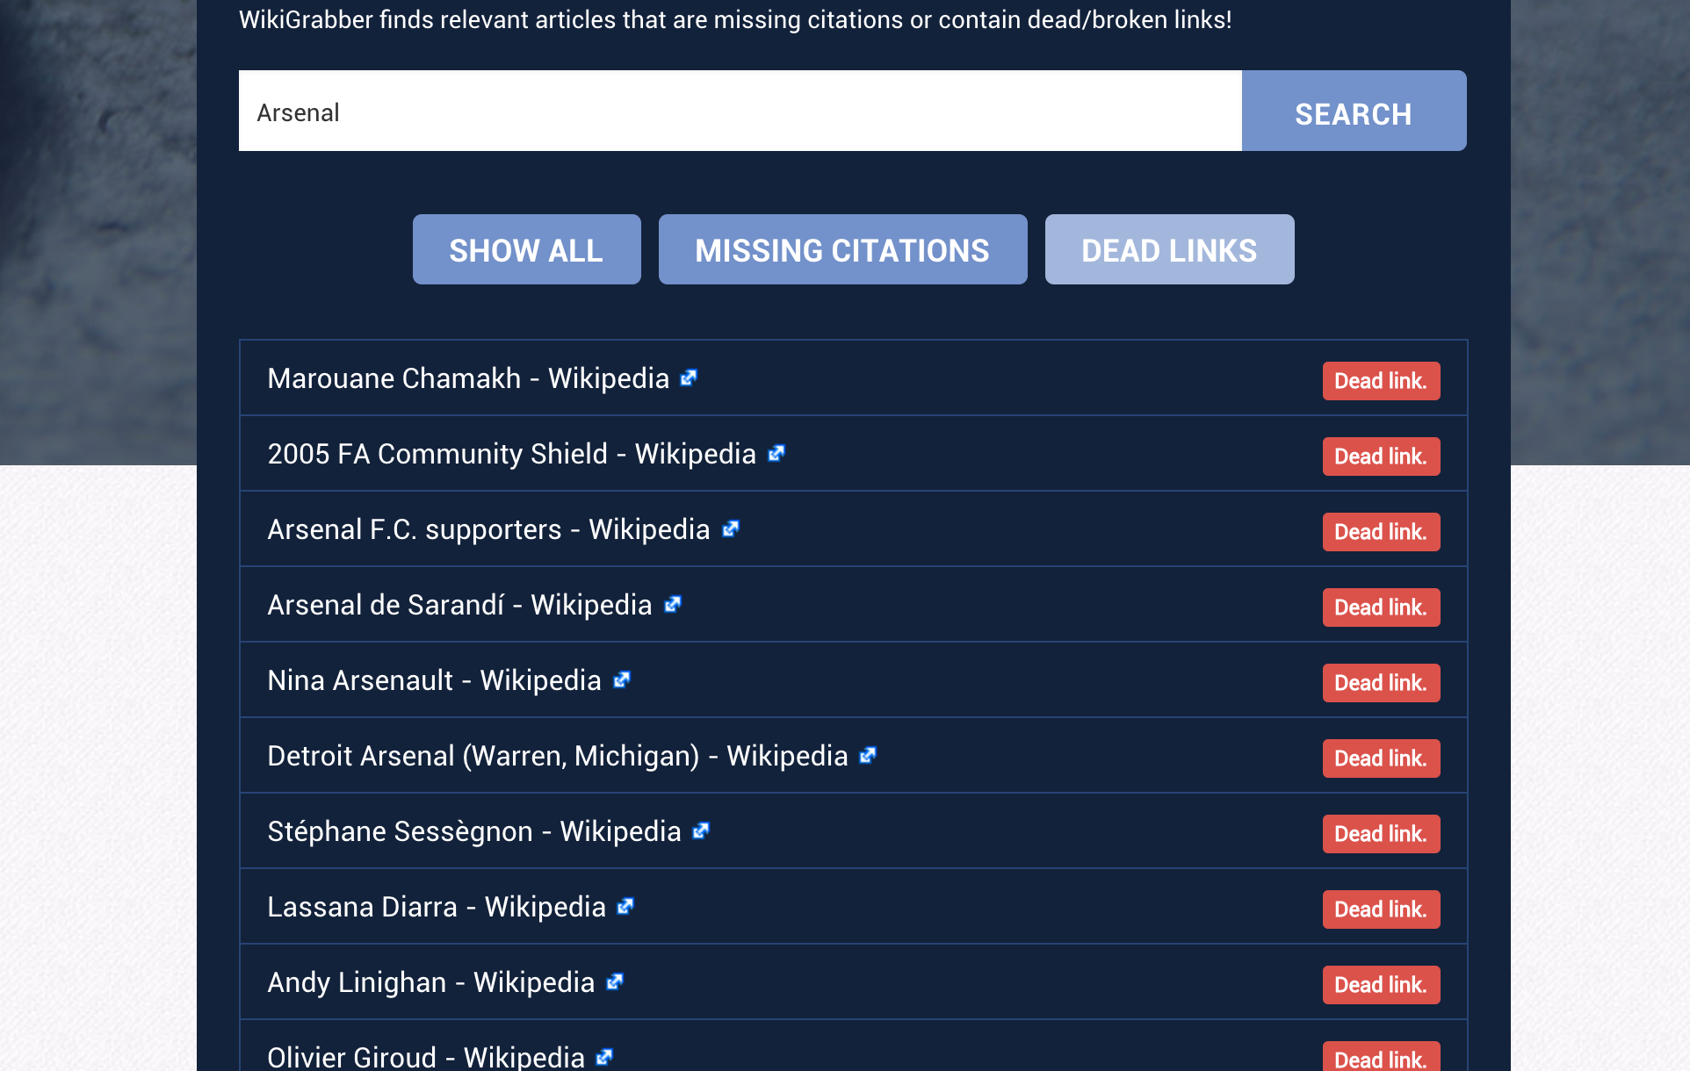1690x1071 pixels.
Task: Focus the Arsenal search input field
Action: pos(740,111)
